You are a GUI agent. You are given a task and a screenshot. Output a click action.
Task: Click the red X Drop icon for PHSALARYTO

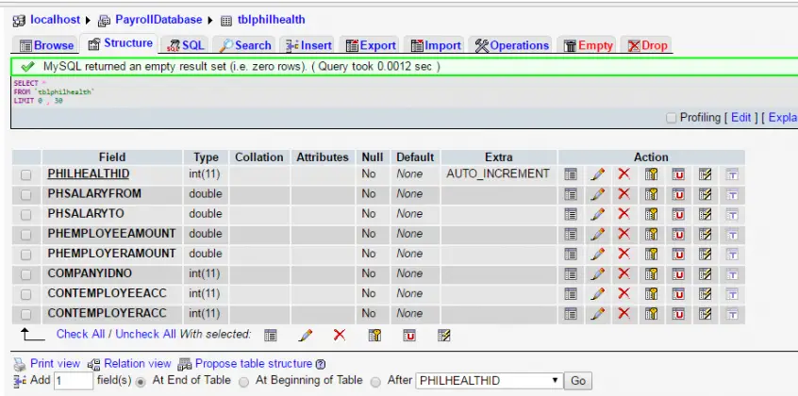(623, 213)
